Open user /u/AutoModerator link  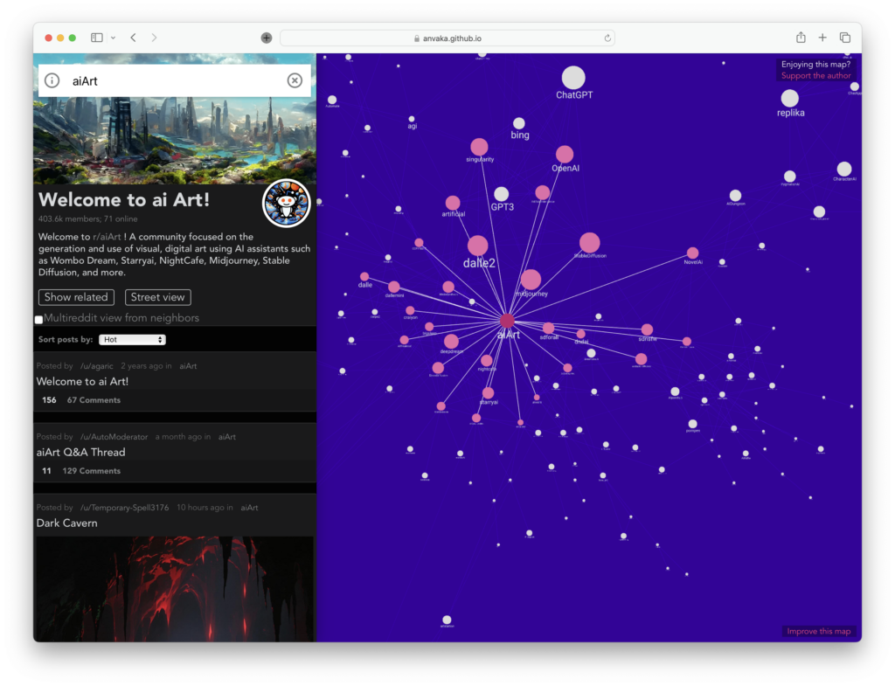click(x=114, y=437)
